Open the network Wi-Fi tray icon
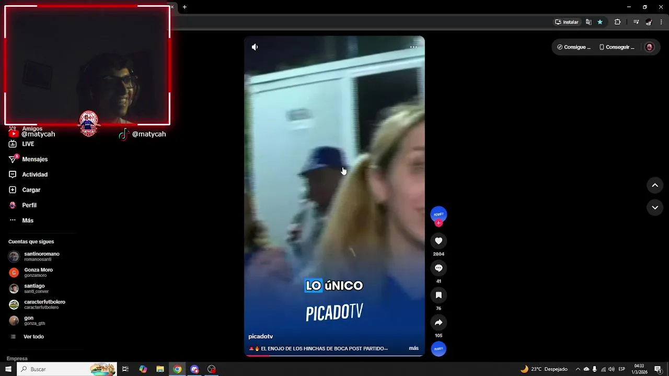The width and height of the screenshot is (669, 376). tap(603, 369)
